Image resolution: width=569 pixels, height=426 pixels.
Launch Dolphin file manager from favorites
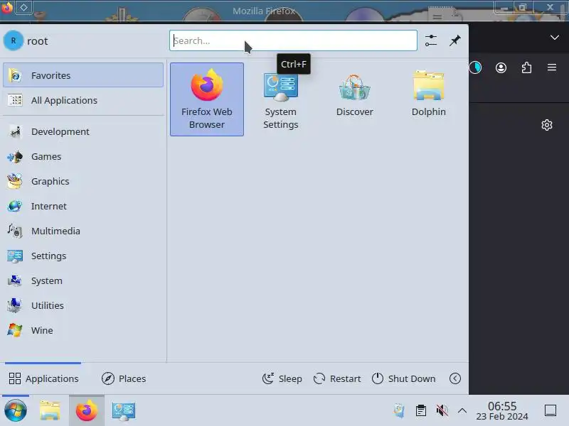[x=429, y=99]
